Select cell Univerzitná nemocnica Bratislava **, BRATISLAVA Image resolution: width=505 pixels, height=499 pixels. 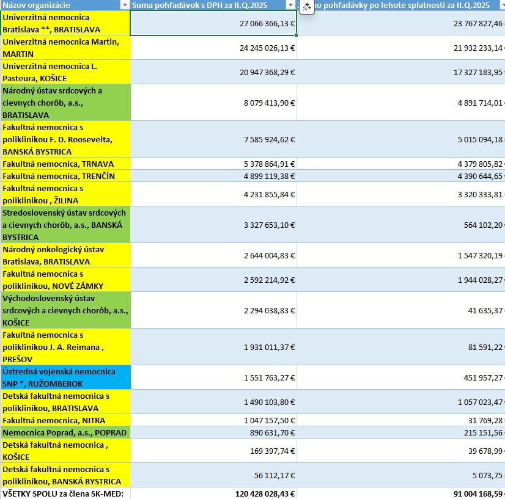[x=65, y=23]
